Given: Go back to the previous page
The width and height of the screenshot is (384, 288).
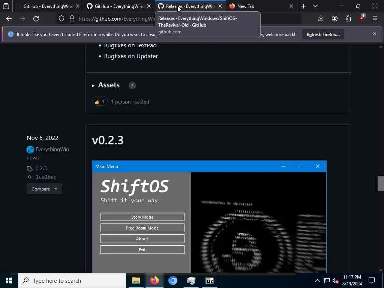Looking at the screenshot, I should coord(9,19).
